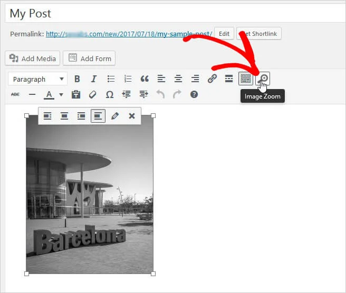Set image alignment to none
The width and height of the screenshot is (346, 293).
98,116
